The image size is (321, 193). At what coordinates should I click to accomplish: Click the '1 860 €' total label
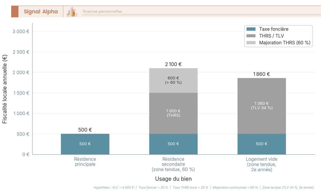pyautogui.click(x=262, y=74)
